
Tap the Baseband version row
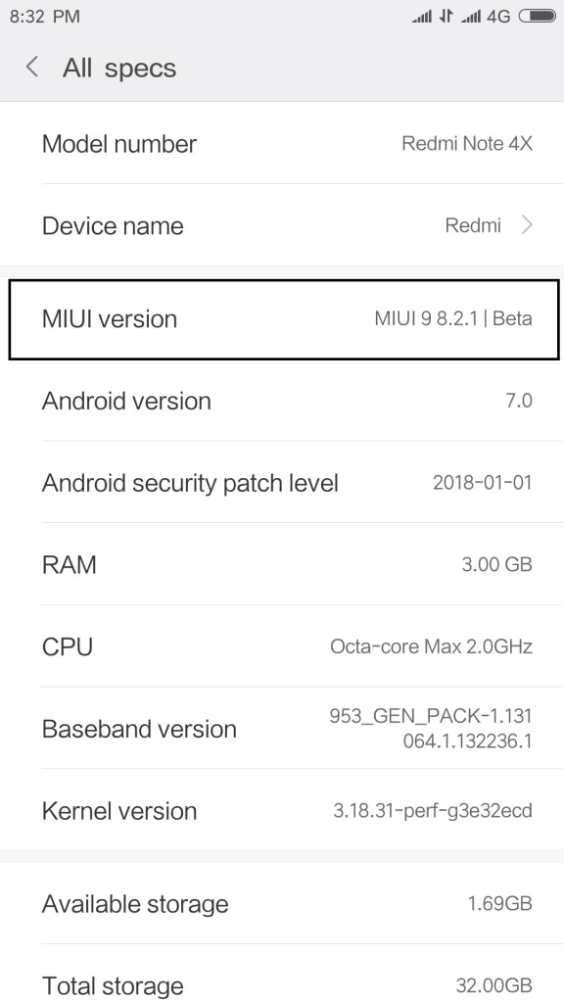click(282, 728)
